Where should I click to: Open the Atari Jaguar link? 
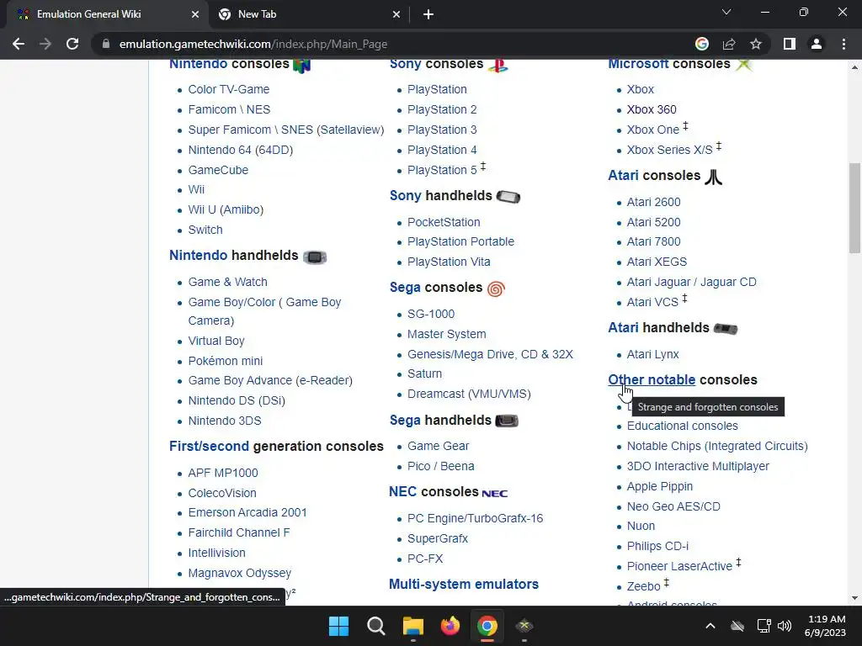658,282
